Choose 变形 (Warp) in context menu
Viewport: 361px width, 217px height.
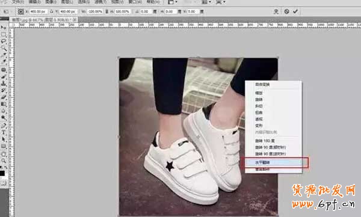pos(273,126)
